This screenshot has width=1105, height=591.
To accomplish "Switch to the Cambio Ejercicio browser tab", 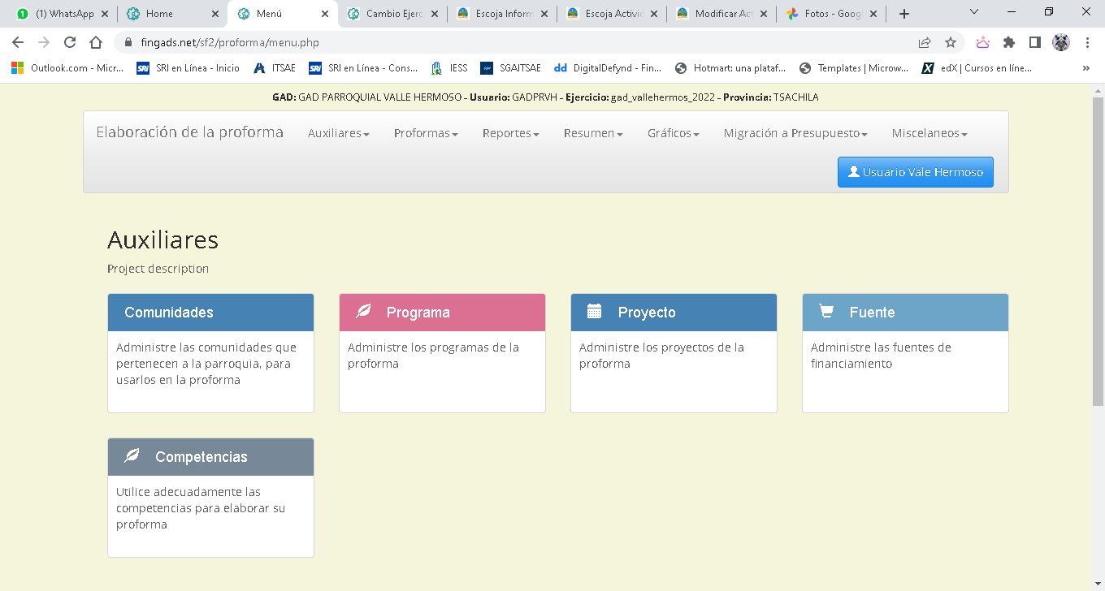I will 393,14.
